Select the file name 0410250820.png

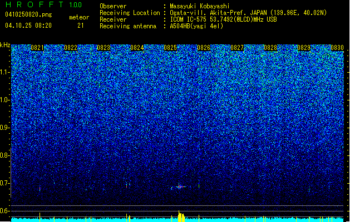[28, 15]
